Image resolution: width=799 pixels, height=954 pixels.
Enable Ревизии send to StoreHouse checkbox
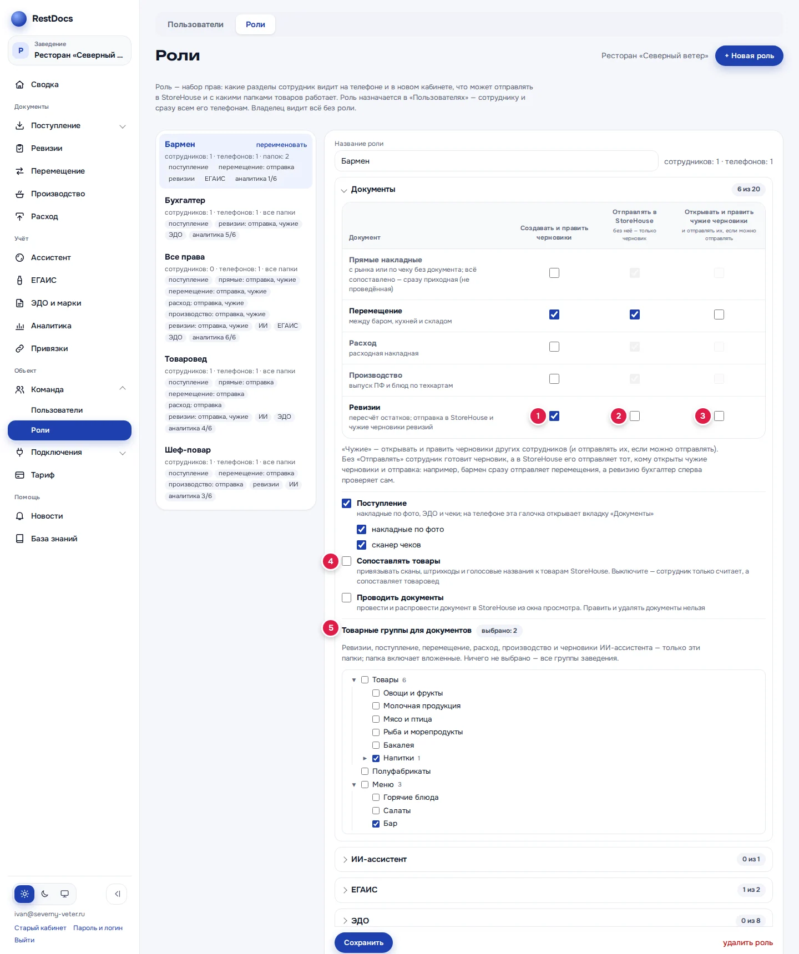pos(635,416)
